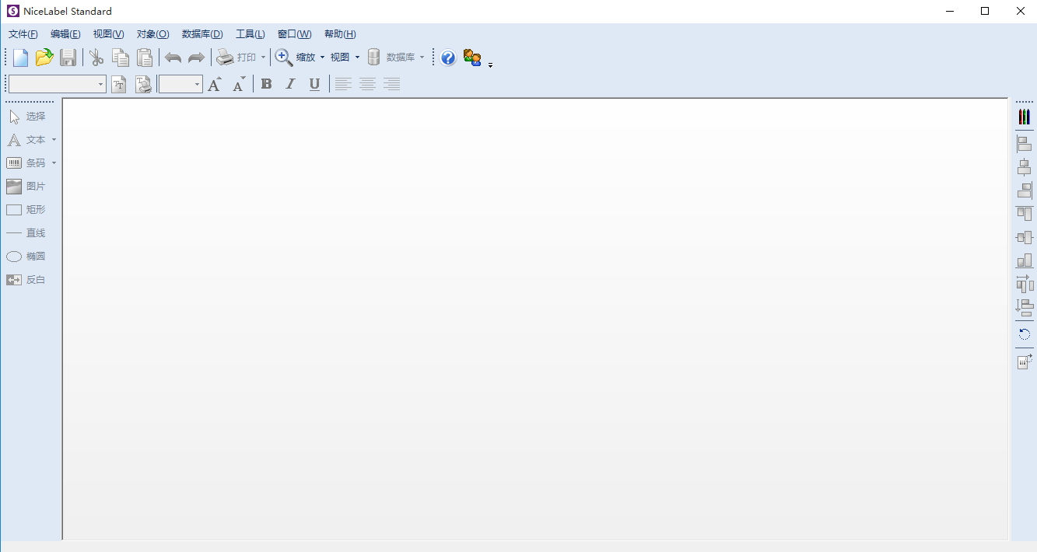Screen dimensions: 1037x552
Task: Open the color pencils palette icon
Action: point(1024,117)
